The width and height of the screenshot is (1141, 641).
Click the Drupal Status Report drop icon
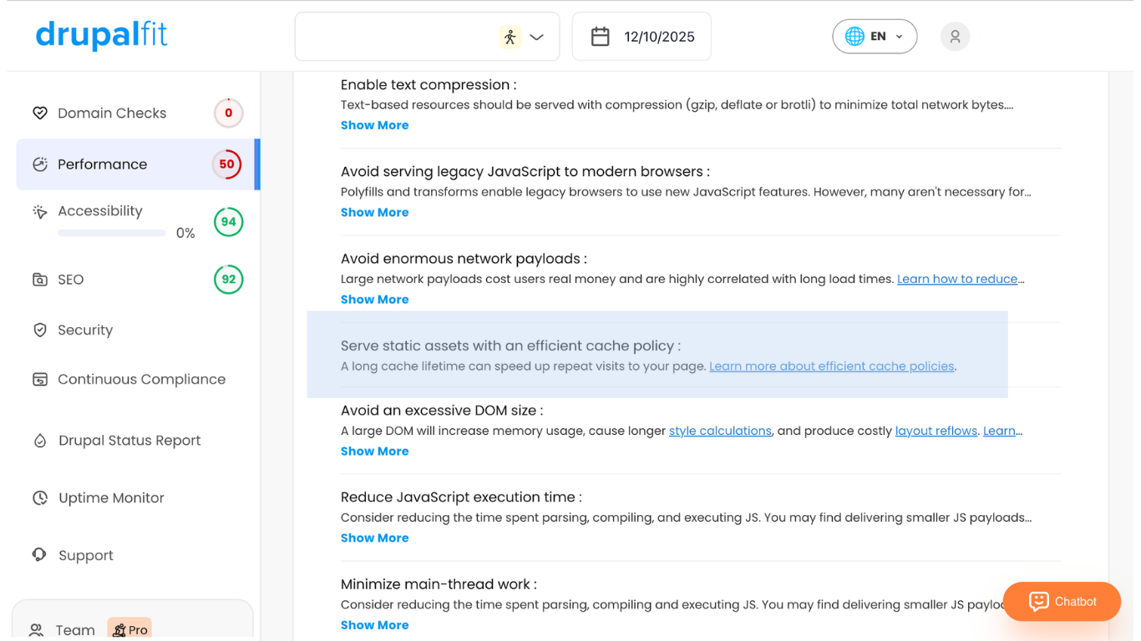tap(40, 441)
